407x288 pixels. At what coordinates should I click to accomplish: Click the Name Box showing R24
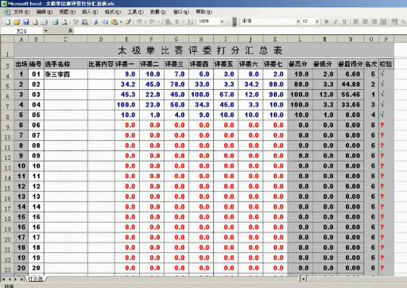(x=21, y=31)
